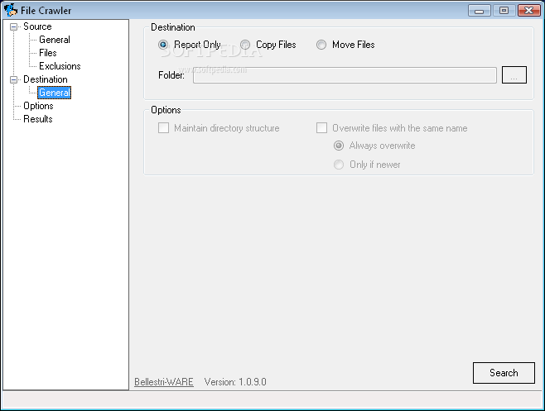Select the Copy Files radio button
545x411 pixels.
245,45
